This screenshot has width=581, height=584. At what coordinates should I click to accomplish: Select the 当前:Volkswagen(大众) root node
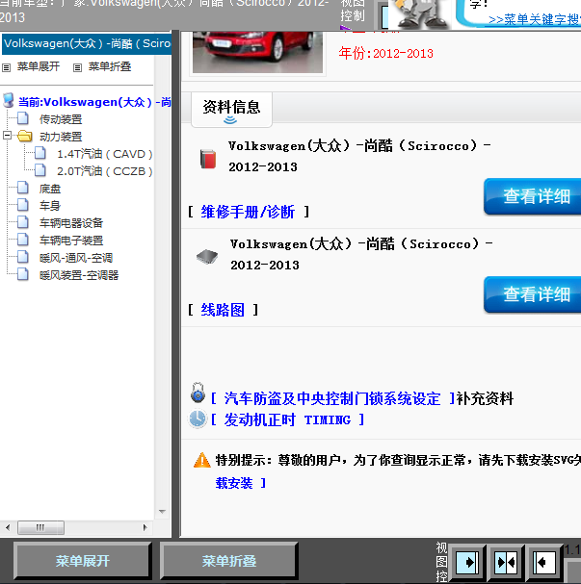pos(94,102)
